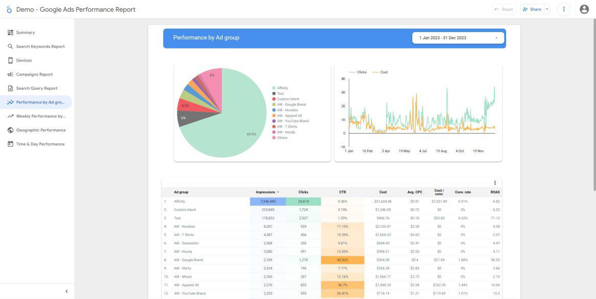
Task: Open the Geographic Performance globe icon
Action: (x=10, y=130)
